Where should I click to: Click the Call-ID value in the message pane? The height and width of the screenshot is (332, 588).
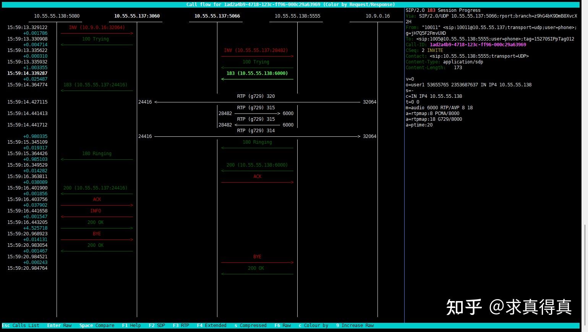click(478, 45)
